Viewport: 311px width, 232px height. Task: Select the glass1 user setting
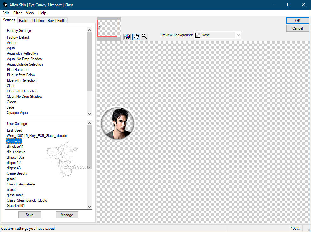[11, 179]
